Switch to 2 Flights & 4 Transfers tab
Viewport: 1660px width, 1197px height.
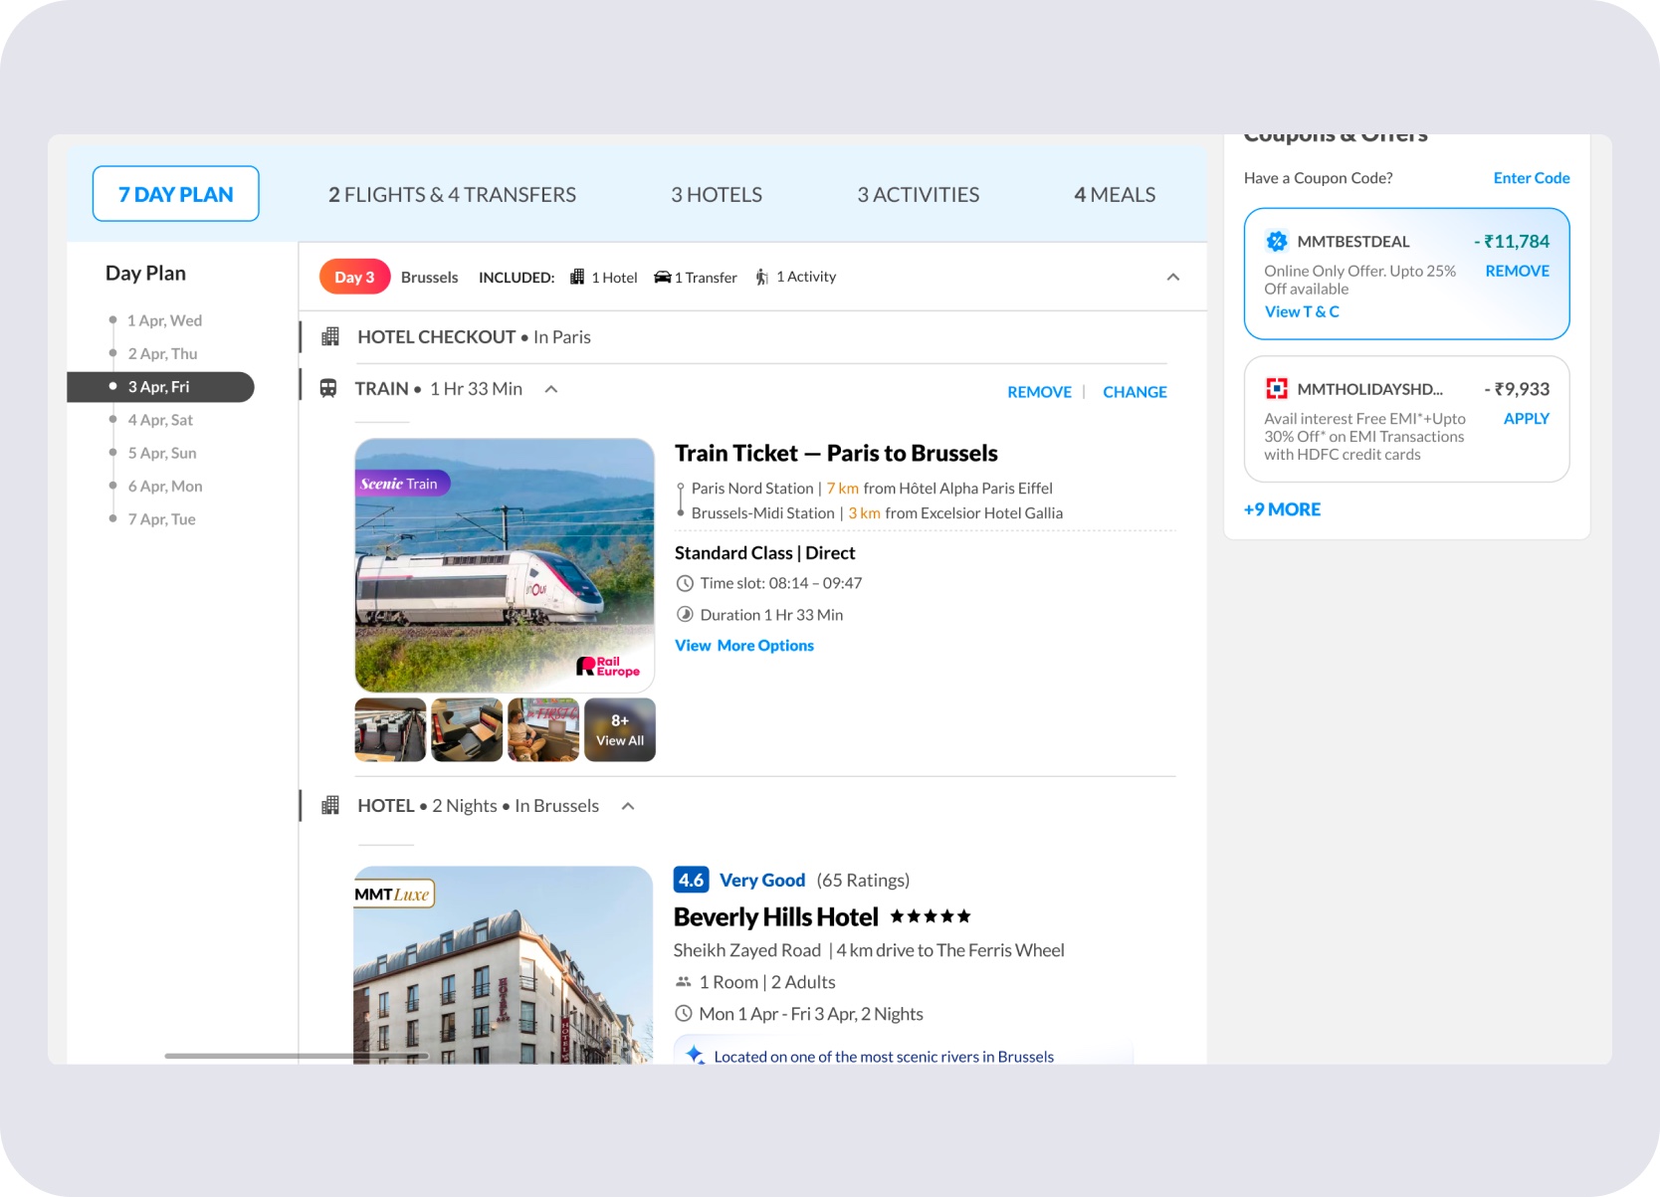452,195
